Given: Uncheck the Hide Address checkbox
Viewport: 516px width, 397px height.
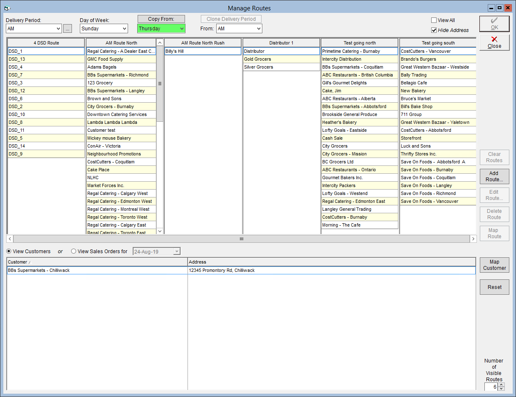Looking at the screenshot, I should coord(434,30).
